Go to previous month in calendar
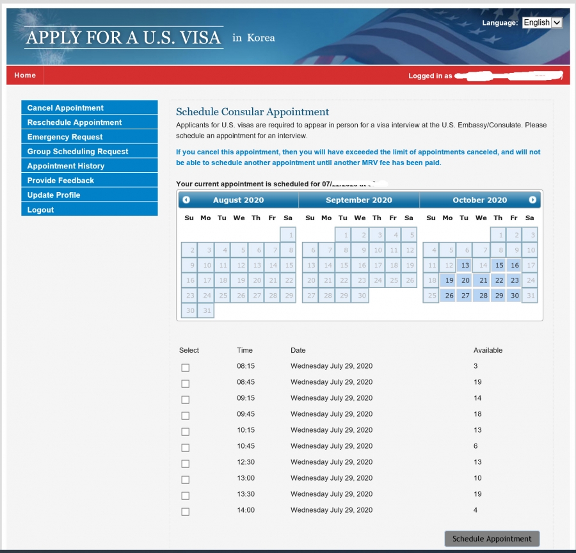 point(186,200)
